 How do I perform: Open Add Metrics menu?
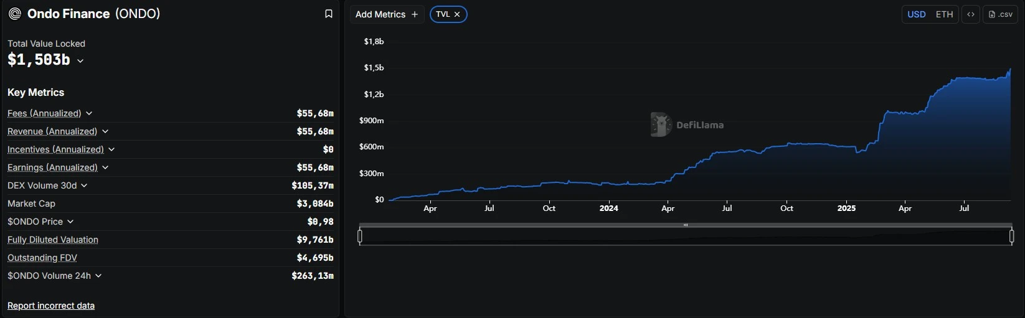click(x=387, y=14)
